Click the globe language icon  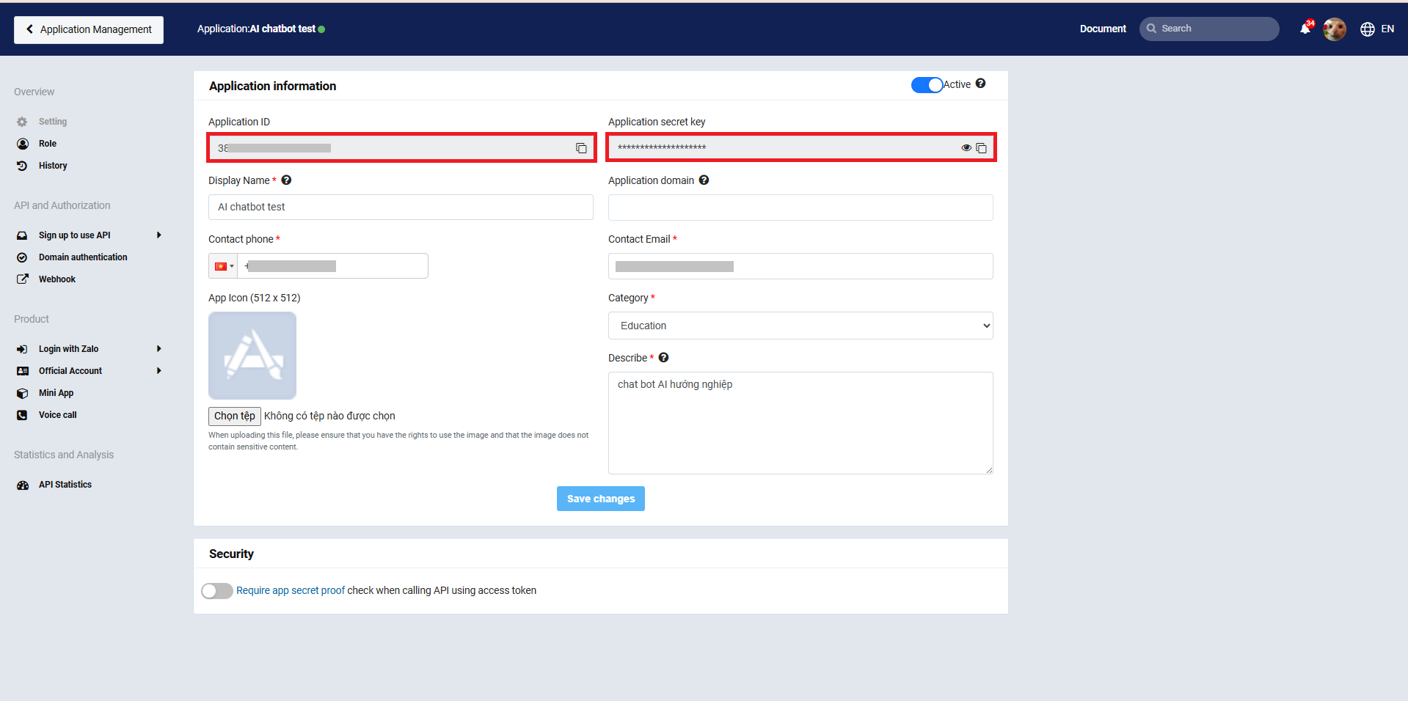[x=1367, y=29]
